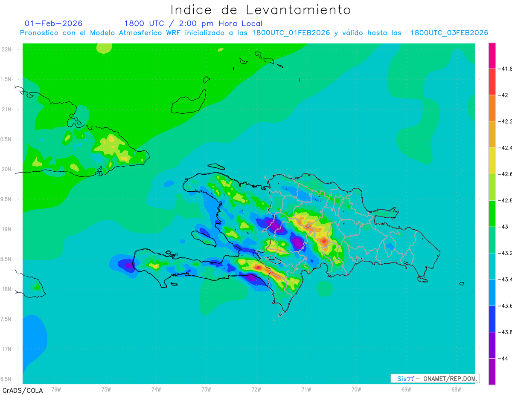Screen dimensions: 512x395
Task: Pick the gold swatch between -42.2 and -42.4
Action: pyautogui.click(x=492, y=135)
